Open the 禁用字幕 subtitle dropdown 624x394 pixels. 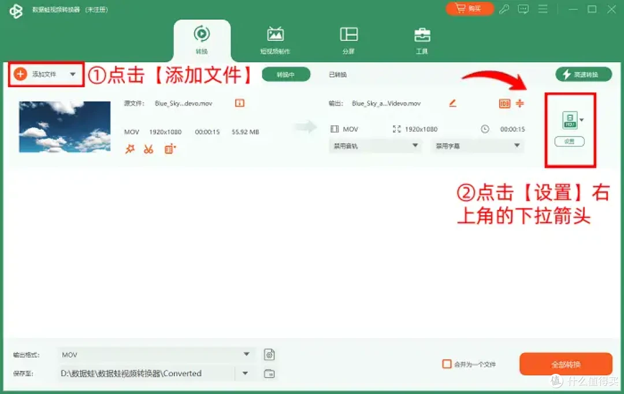[477, 146]
